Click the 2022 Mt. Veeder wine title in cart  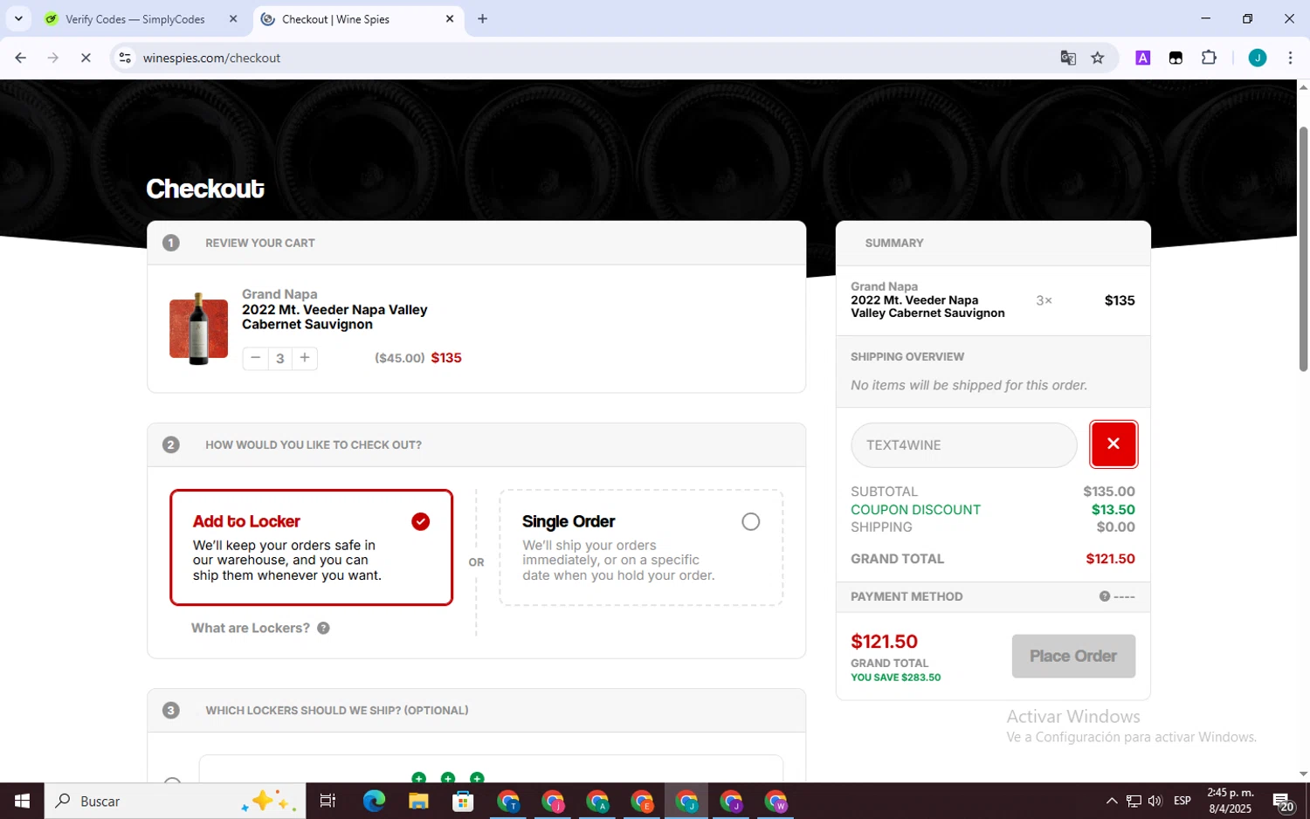pos(334,317)
